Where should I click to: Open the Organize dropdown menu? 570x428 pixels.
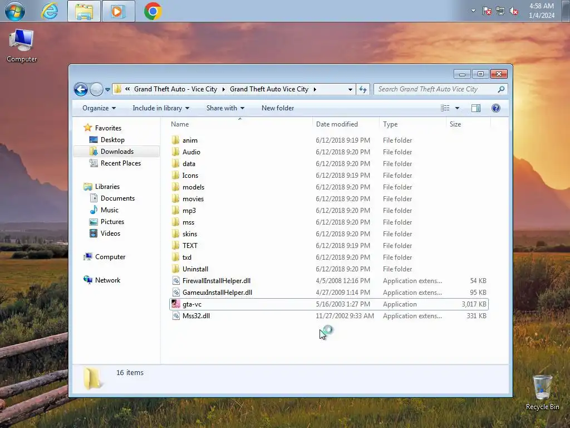tap(99, 108)
